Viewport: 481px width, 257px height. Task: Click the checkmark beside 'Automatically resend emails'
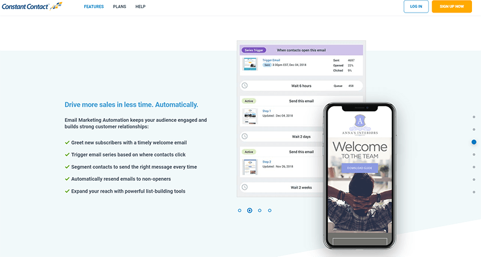[67, 179]
